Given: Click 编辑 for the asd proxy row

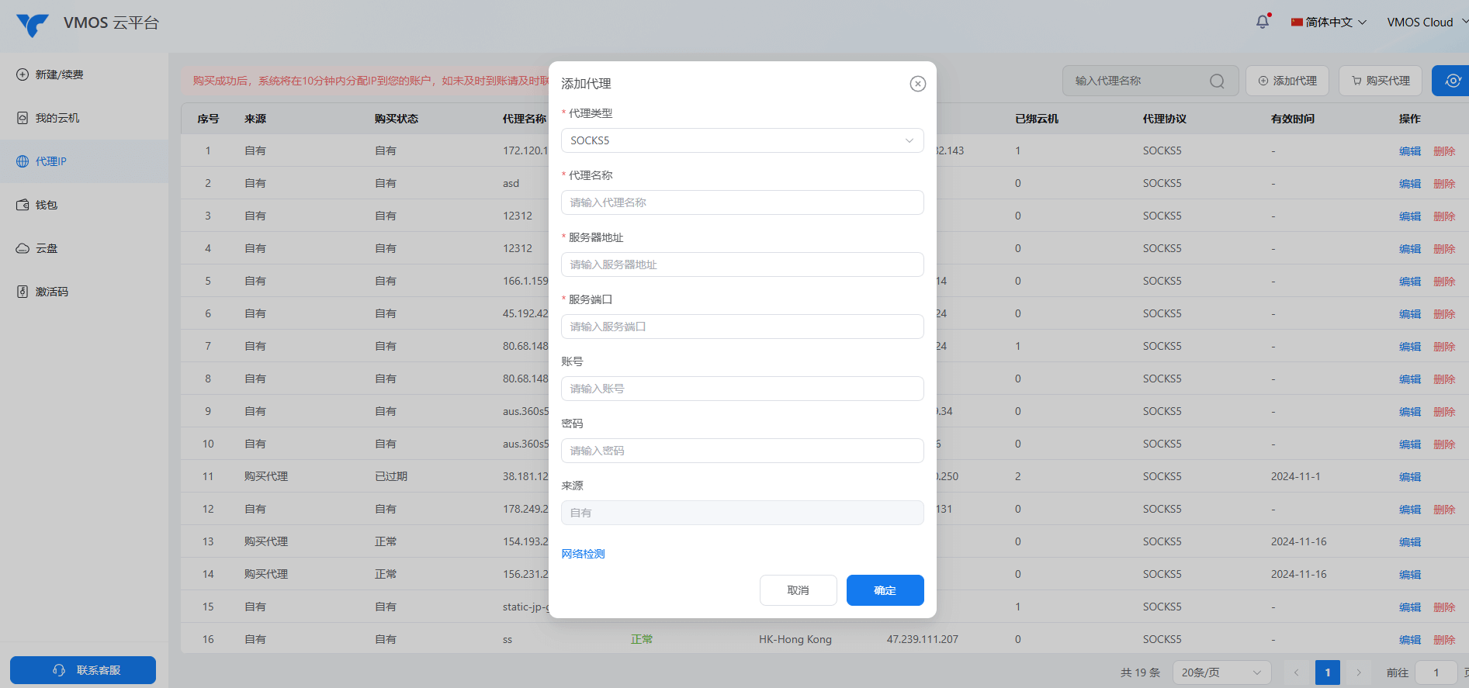Looking at the screenshot, I should click(1409, 184).
